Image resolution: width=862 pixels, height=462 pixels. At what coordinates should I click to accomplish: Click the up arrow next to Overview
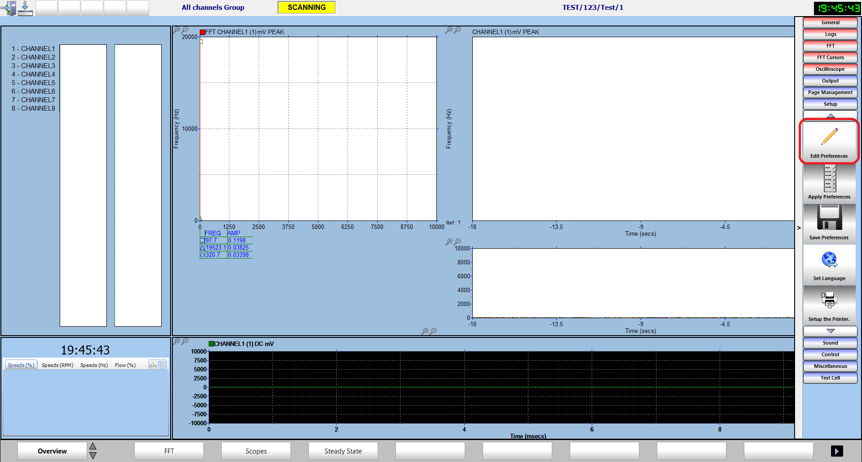[x=93, y=446]
